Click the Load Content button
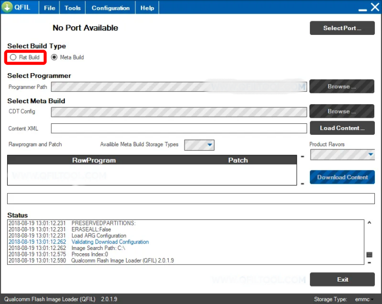 (342, 128)
